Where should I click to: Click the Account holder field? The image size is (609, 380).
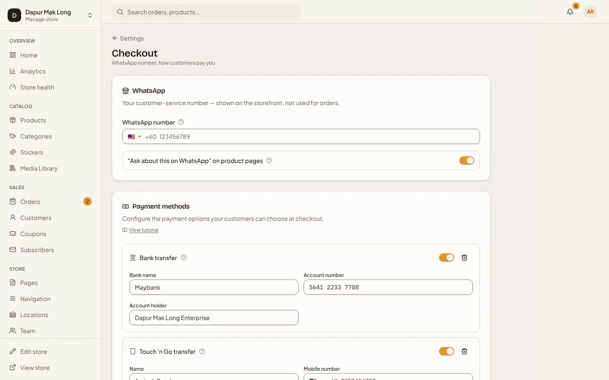coord(214,318)
